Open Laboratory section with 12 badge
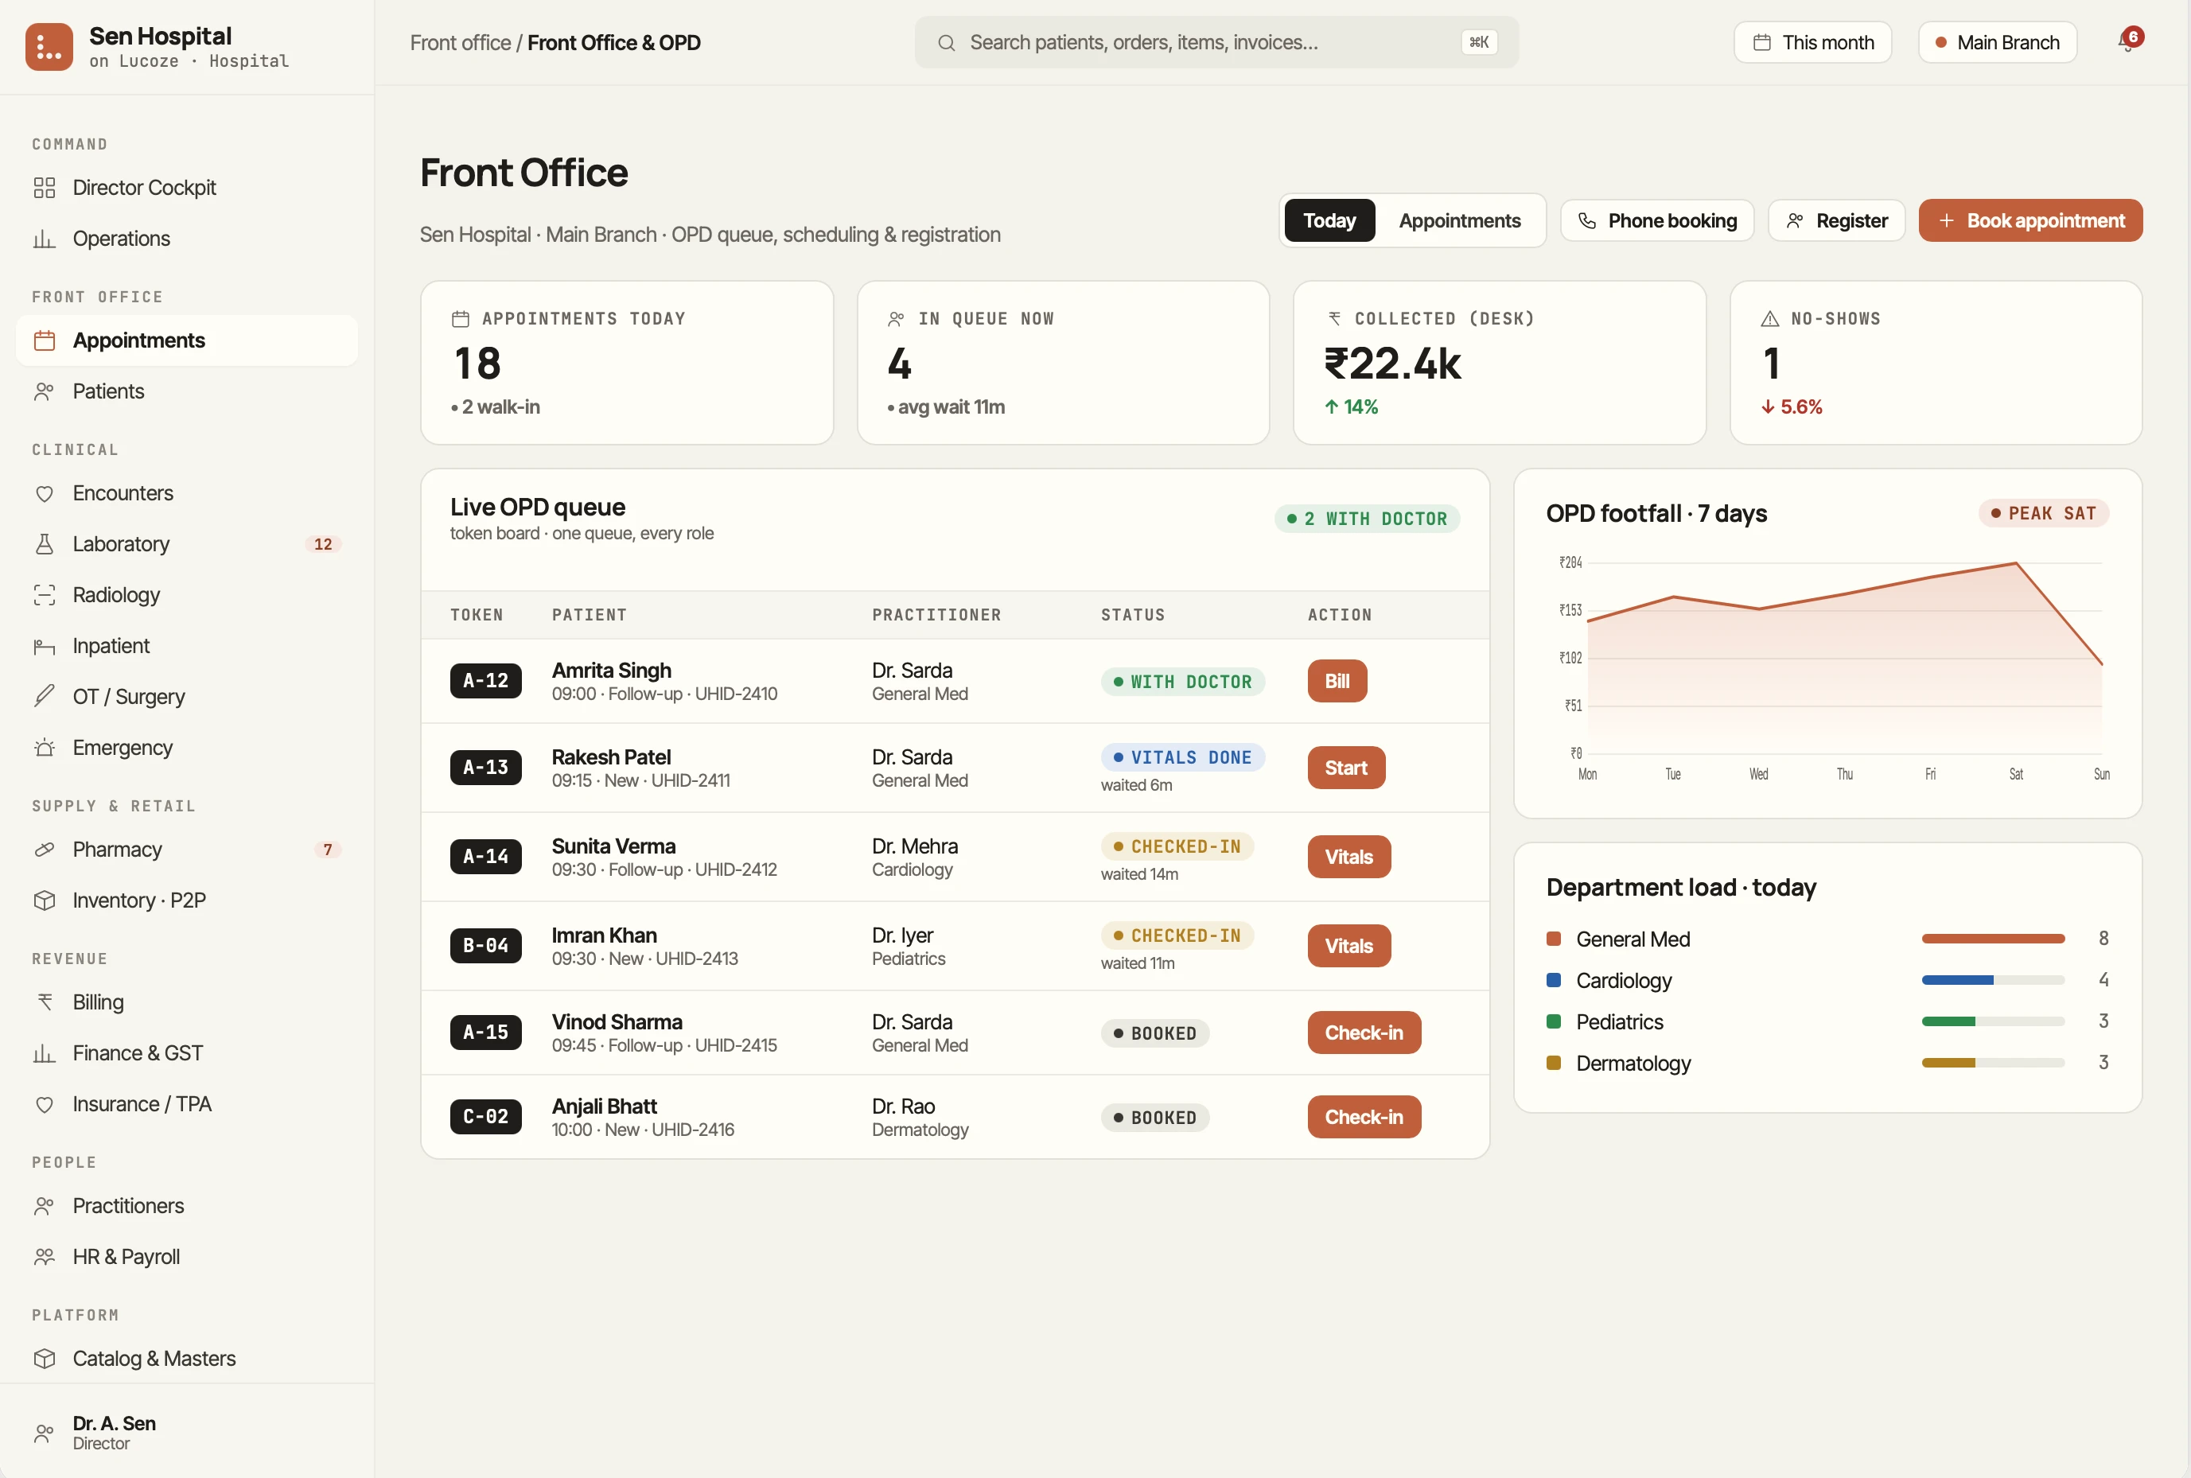Image resolution: width=2191 pixels, height=1478 pixels. pos(187,544)
